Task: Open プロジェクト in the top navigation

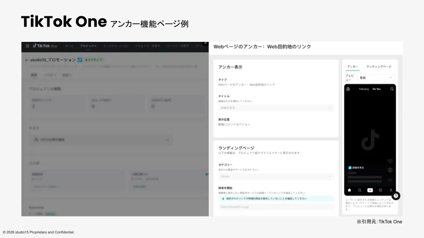Action: pos(88,46)
